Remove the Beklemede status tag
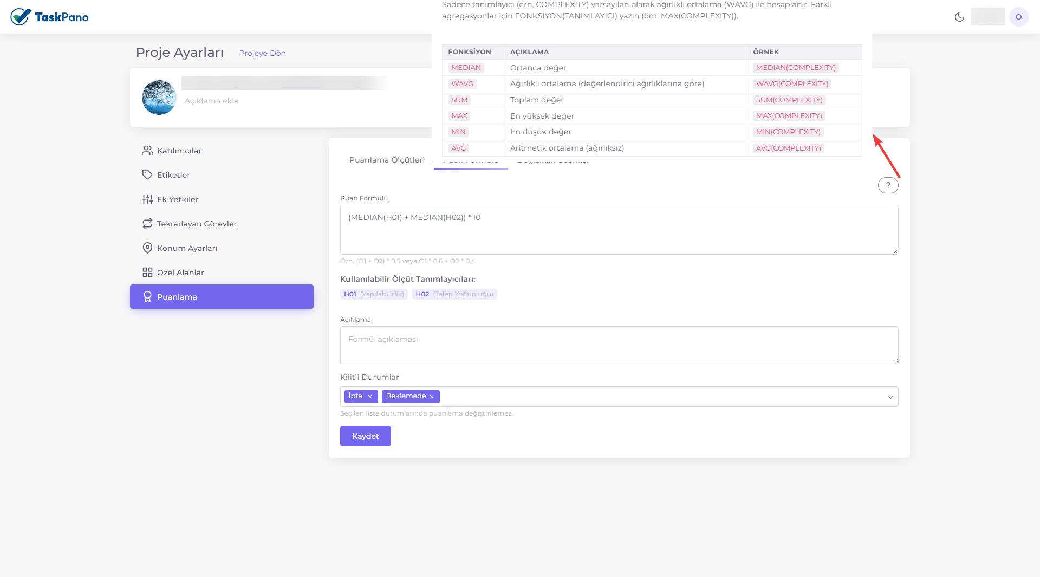This screenshot has height=577, width=1040. (x=432, y=397)
